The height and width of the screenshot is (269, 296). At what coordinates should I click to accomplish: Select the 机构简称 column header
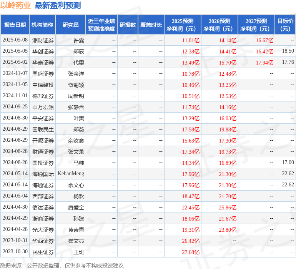pyautogui.click(x=42, y=25)
